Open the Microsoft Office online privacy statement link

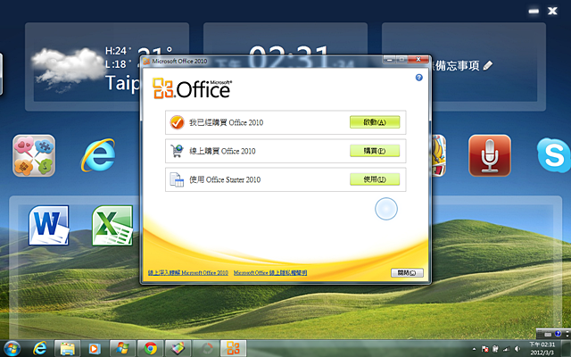[270, 272]
